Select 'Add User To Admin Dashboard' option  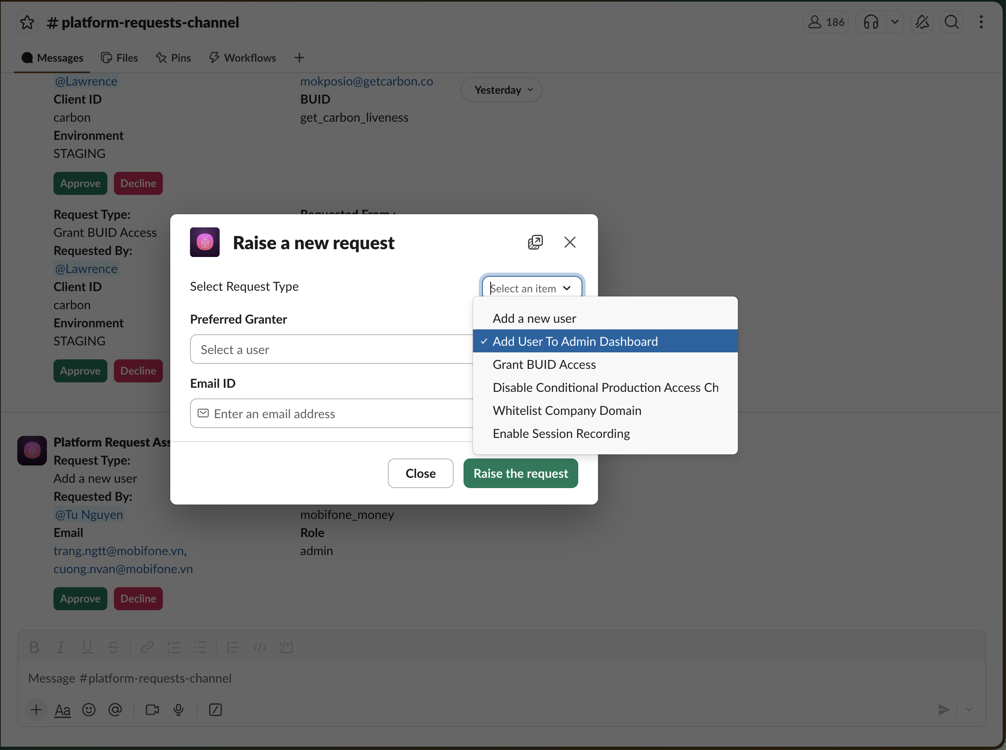click(x=575, y=341)
